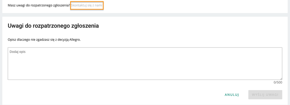
Task: Open the 'Skontaktuj się z nami' link
Action: point(87,6)
